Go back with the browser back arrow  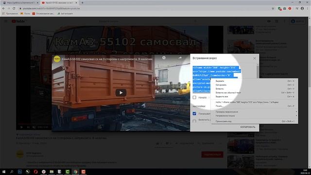(x=3, y=9)
